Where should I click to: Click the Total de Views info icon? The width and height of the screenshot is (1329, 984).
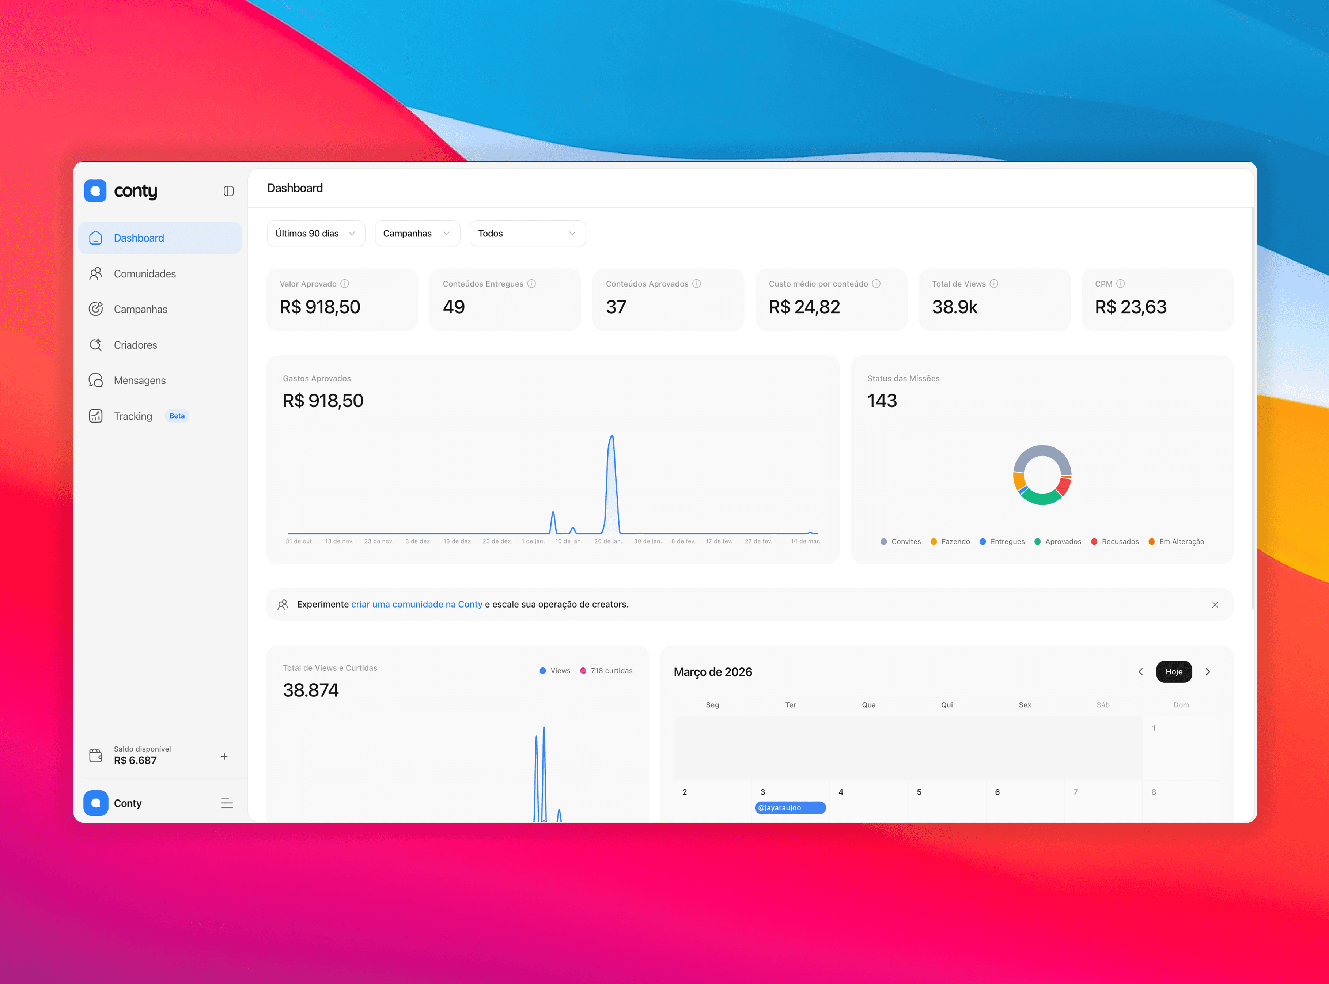[x=993, y=284]
